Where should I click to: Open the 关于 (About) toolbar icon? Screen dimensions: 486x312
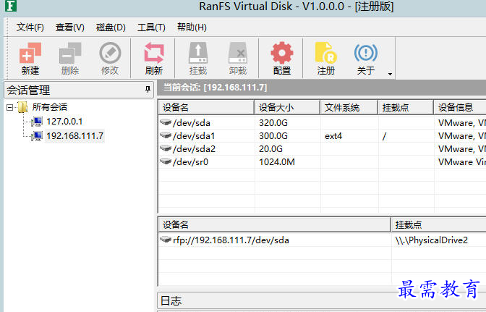[x=366, y=59]
